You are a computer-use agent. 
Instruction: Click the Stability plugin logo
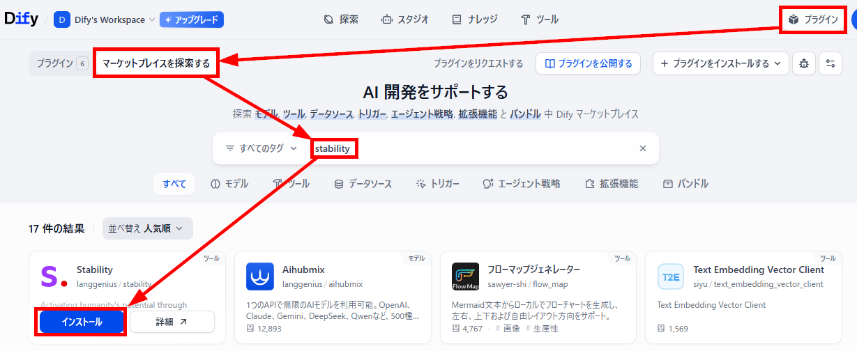[54, 276]
